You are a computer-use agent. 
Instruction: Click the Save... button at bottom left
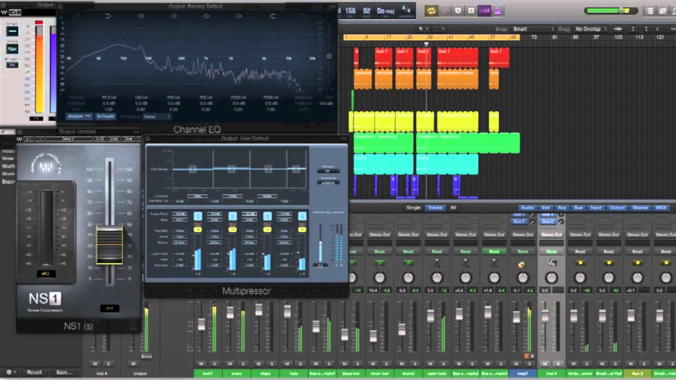64,373
